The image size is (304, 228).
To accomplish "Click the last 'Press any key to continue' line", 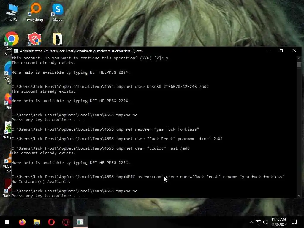I will [48, 196].
